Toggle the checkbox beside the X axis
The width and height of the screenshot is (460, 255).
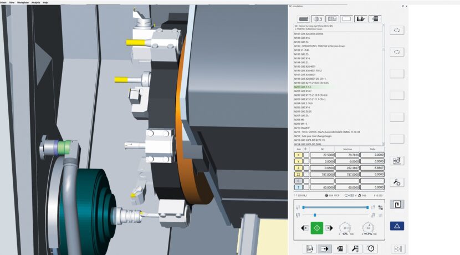(306, 155)
